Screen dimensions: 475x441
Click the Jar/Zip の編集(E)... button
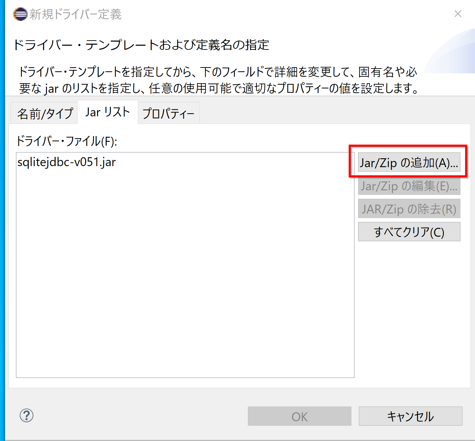[409, 186]
